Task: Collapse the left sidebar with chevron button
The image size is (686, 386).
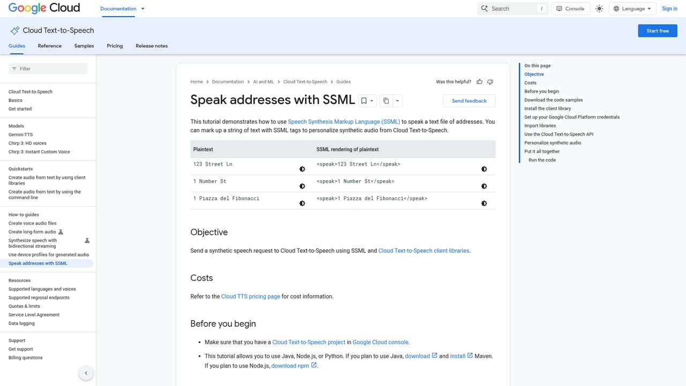Action: pyautogui.click(x=86, y=373)
